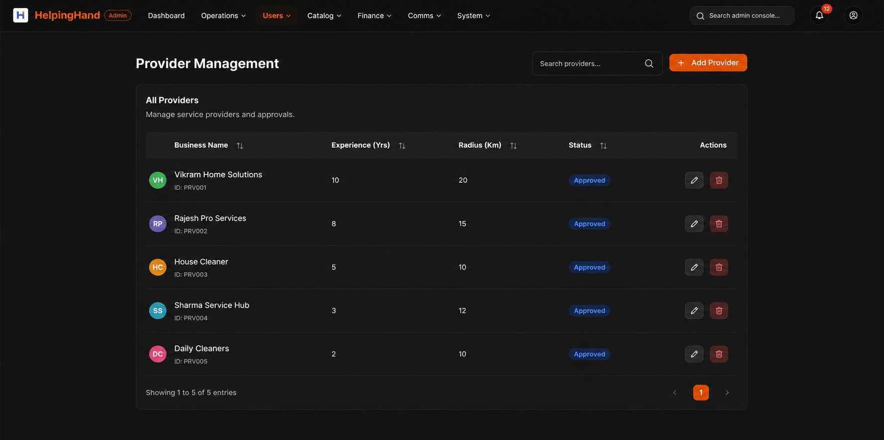Expand the Catalog menu

[324, 16]
